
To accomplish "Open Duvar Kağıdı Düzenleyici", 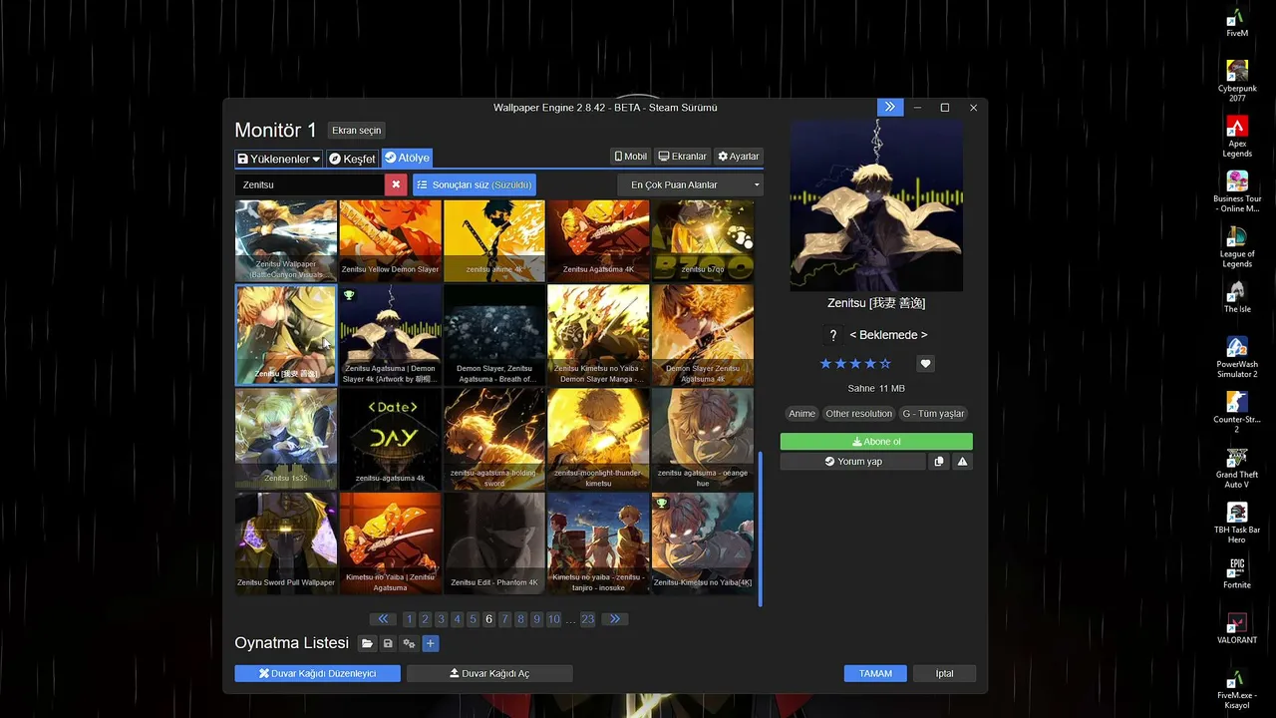I will [318, 673].
